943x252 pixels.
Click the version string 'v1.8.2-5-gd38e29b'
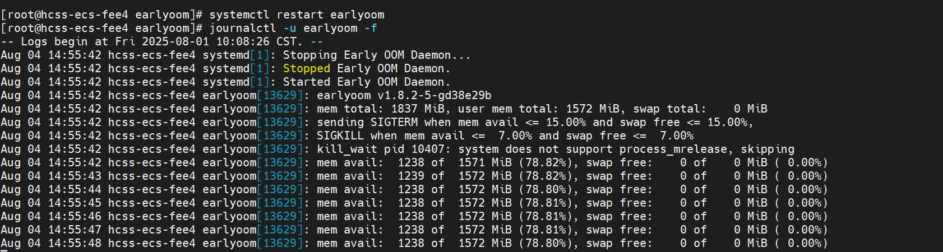click(434, 95)
